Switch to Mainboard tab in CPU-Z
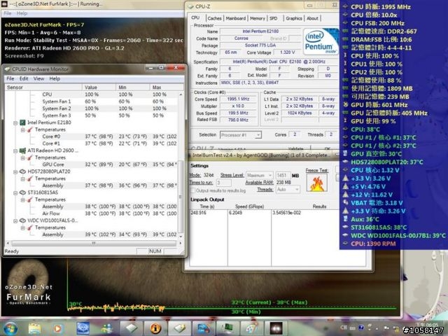 [x=236, y=18]
